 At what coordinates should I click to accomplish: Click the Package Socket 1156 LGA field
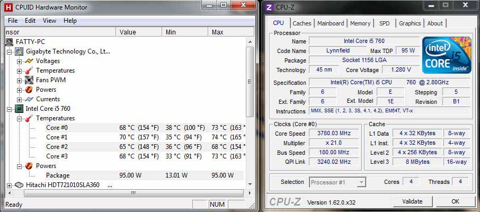pos(364,60)
